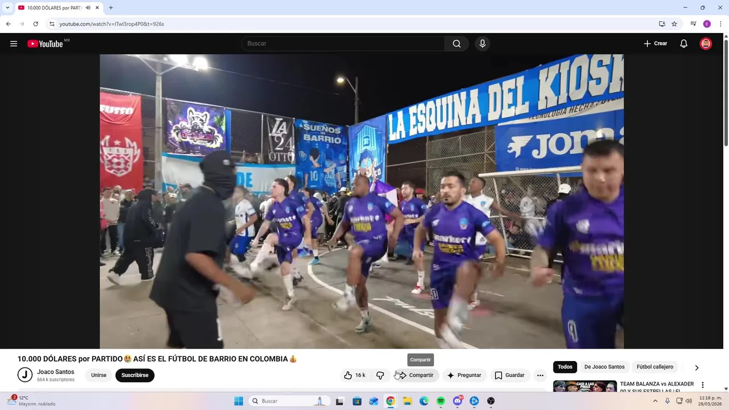Install or cast via address bar screen icon
This screenshot has width=729, height=410.
(x=662, y=24)
